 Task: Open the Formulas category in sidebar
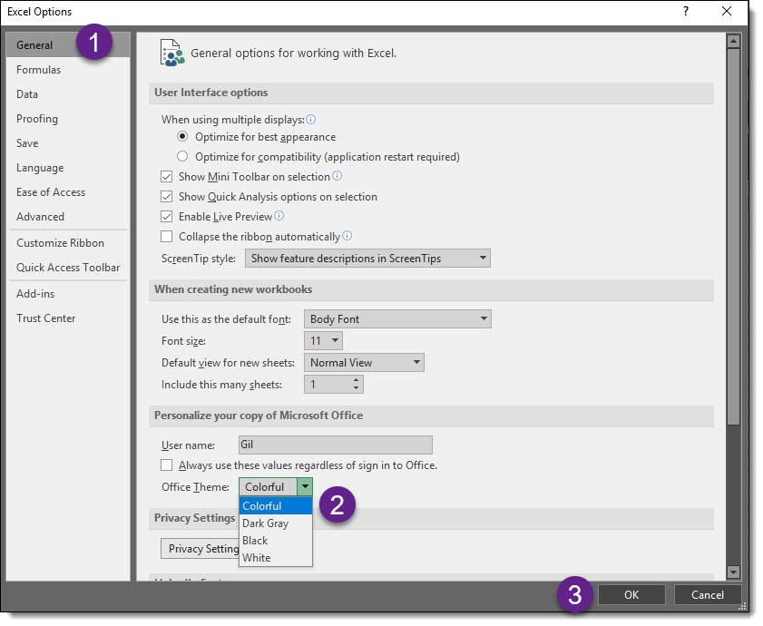(39, 70)
